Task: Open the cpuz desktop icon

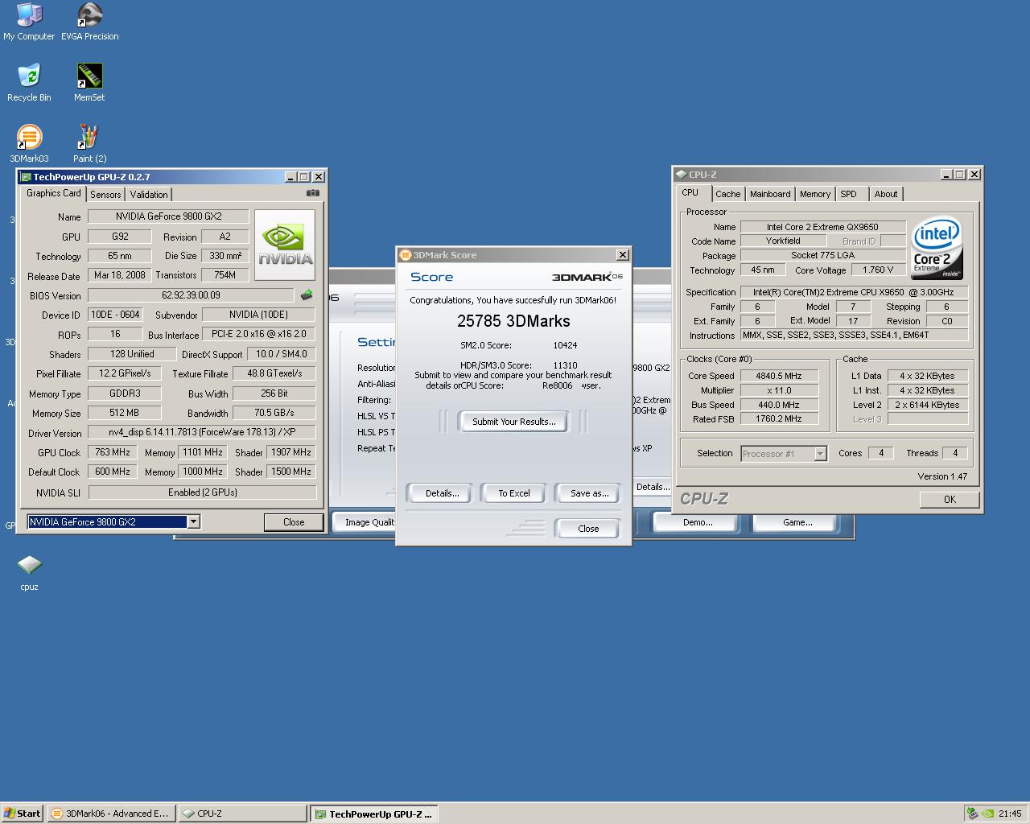Action: tap(29, 571)
